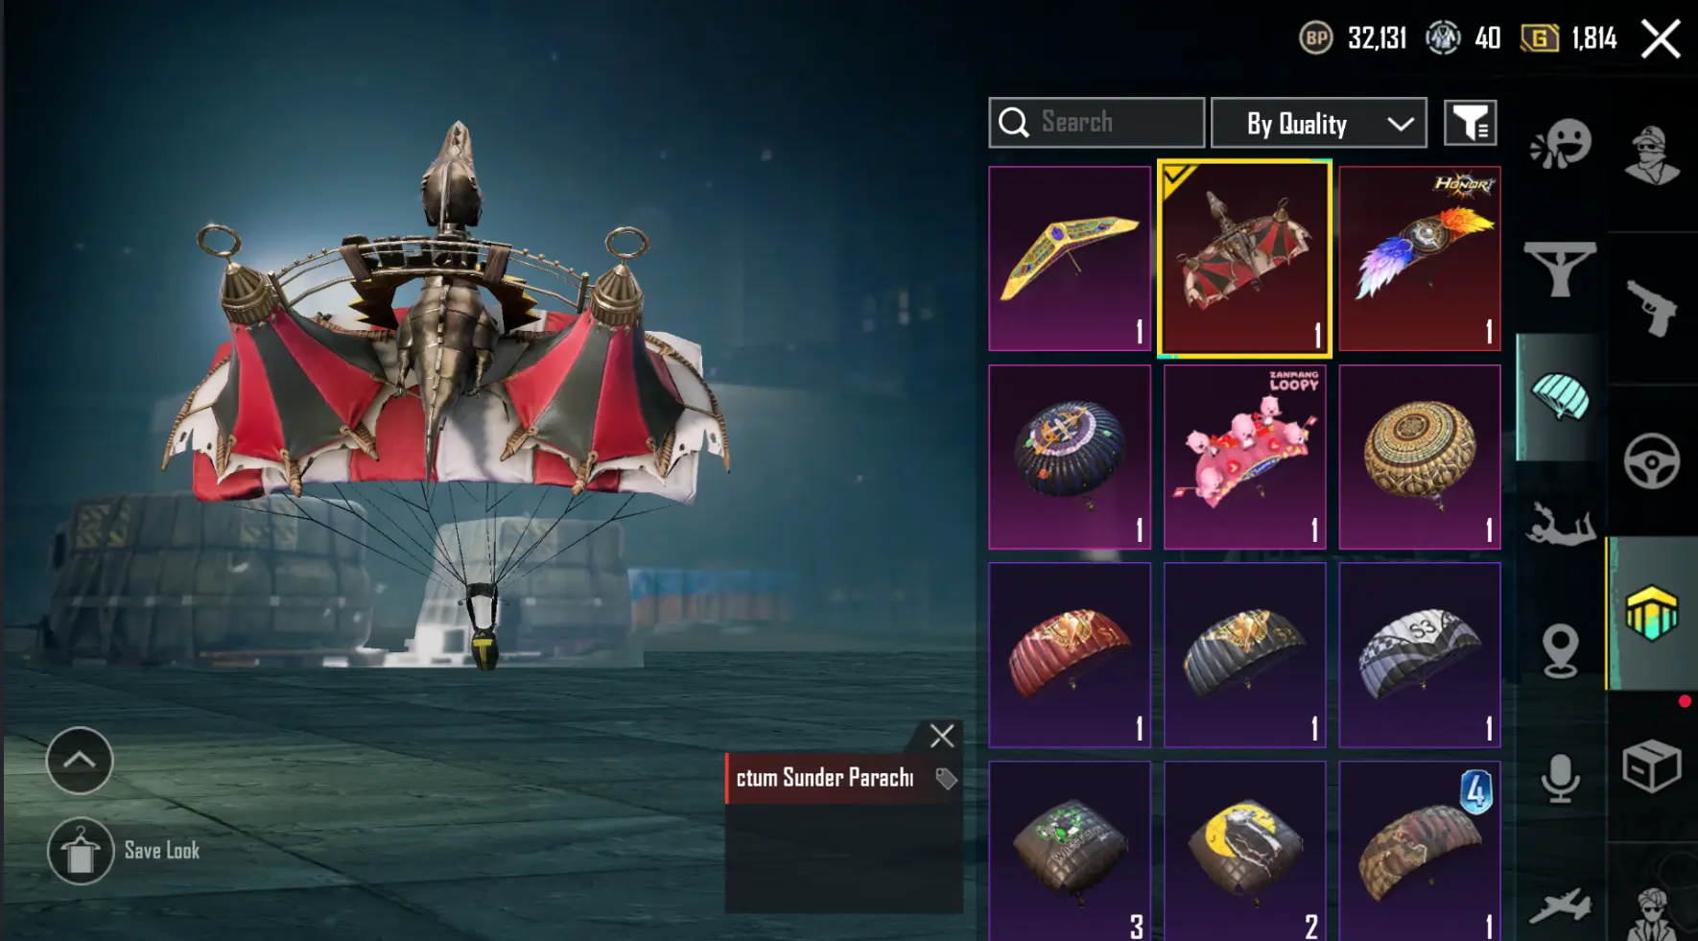Open the emote category icon

click(x=1561, y=146)
